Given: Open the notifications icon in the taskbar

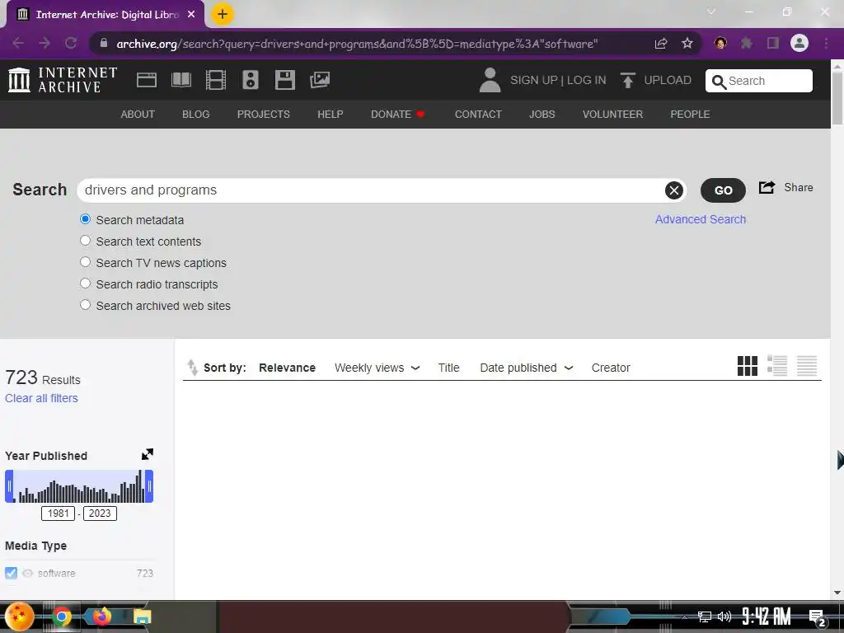Looking at the screenshot, I should click(817, 617).
